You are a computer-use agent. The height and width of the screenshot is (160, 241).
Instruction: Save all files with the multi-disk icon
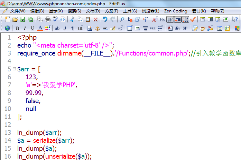click(30, 19)
